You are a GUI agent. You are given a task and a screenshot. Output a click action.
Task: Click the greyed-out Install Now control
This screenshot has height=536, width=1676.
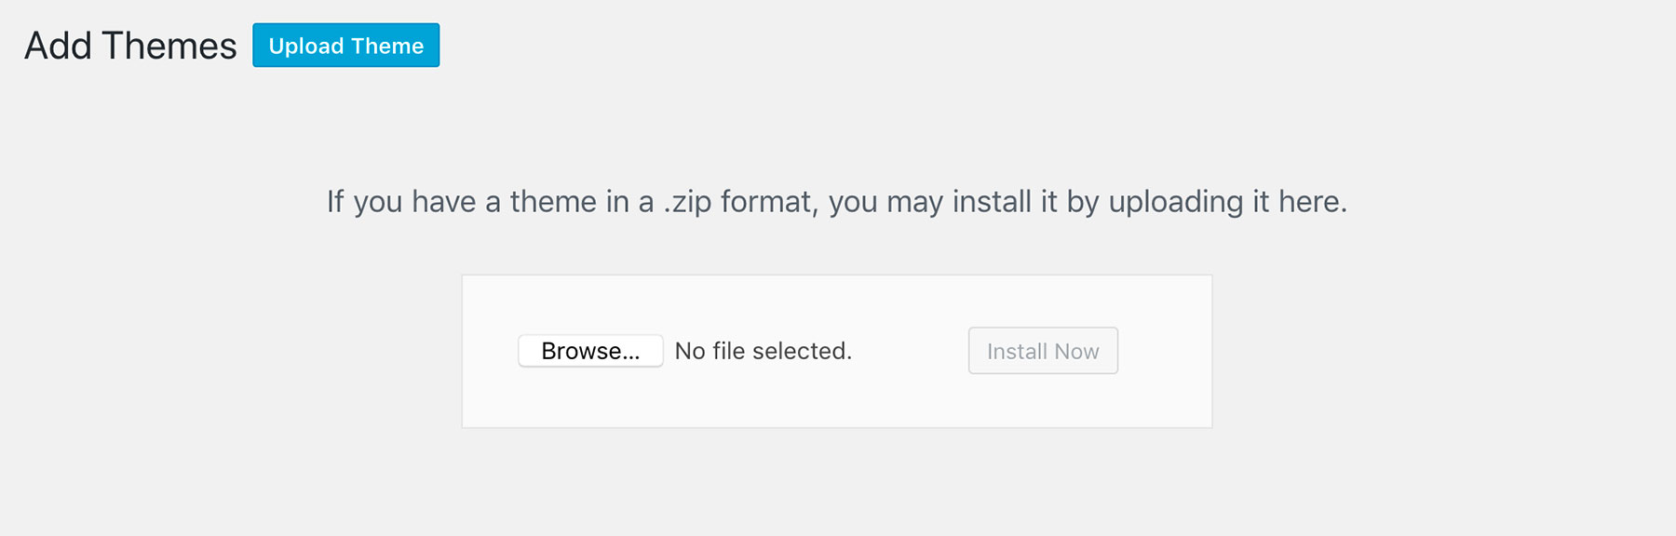pos(1043,351)
